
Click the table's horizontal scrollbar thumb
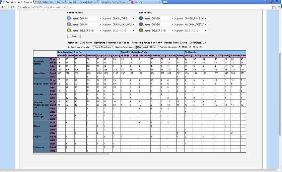click(71, 154)
